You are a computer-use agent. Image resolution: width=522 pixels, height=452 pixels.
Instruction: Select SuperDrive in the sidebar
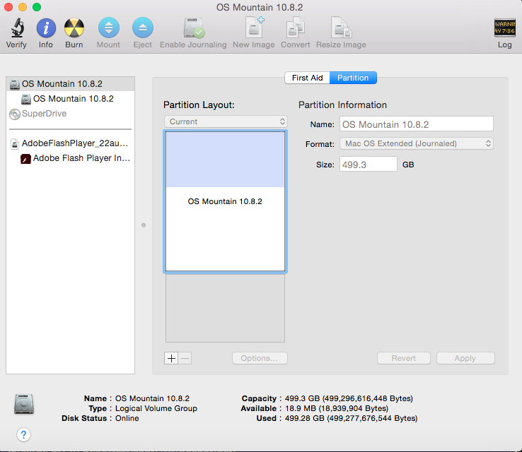[70, 114]
